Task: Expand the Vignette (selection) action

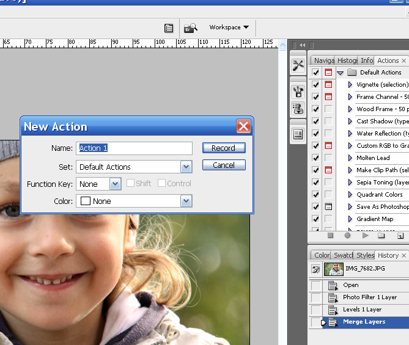Action: coord(350,84)
